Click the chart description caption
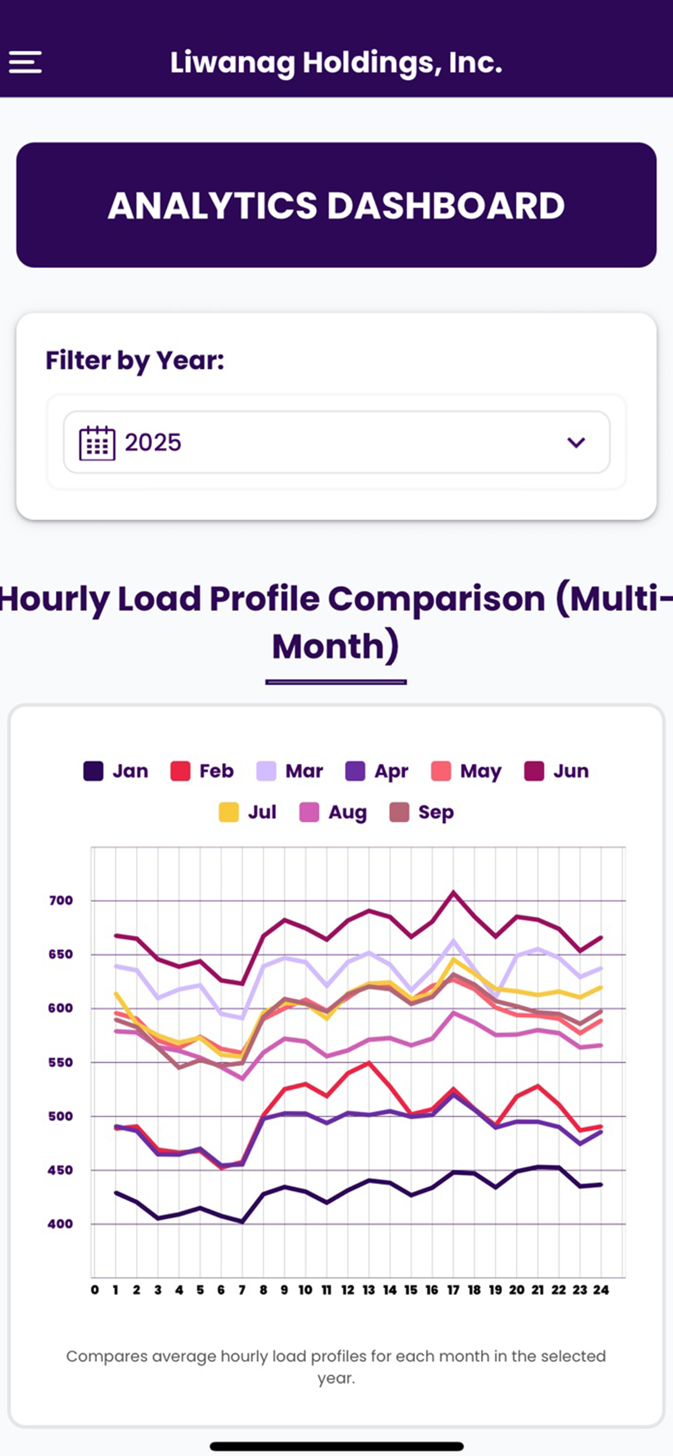This screenshot has width=673, height=1456. [x=336, y=1367]
